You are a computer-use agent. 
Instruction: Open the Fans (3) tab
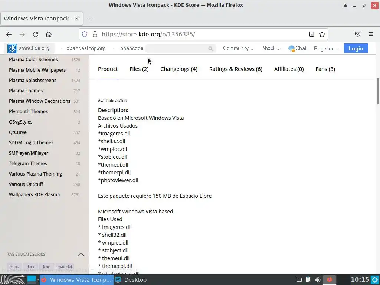pyautogui.click(x=325, y=69)
